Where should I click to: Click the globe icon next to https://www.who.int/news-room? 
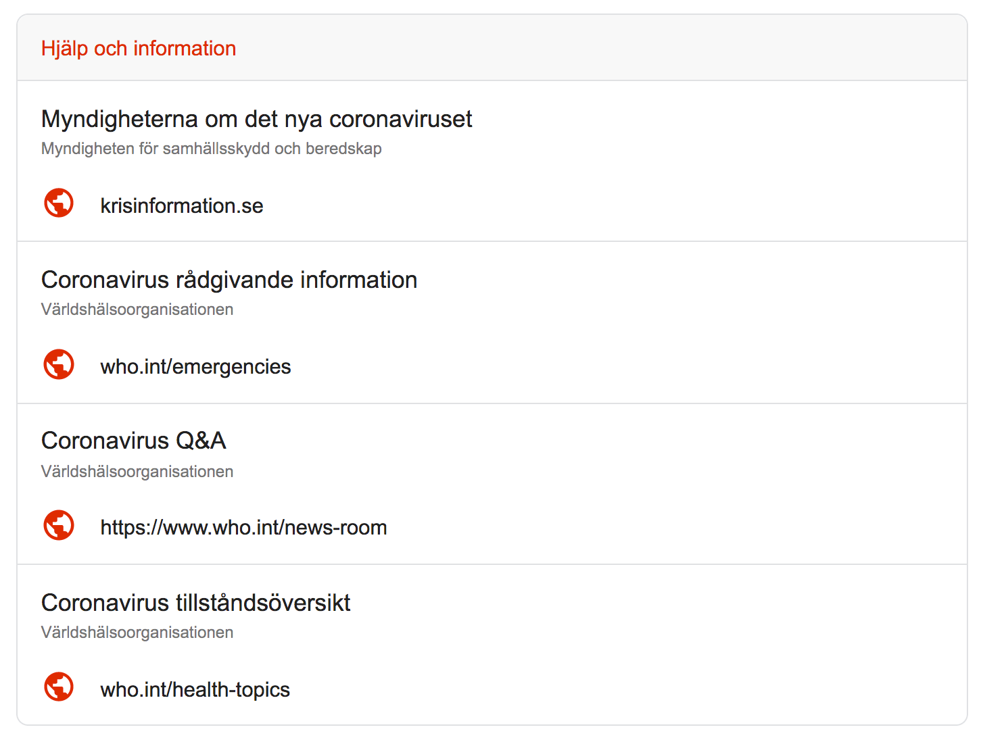click(58, 525)
